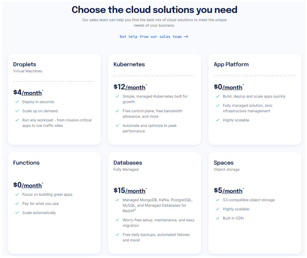The width and height of the screenshot is (307, 258).
Task: Click 'Built in CDN' text
Action: [233, 218]
